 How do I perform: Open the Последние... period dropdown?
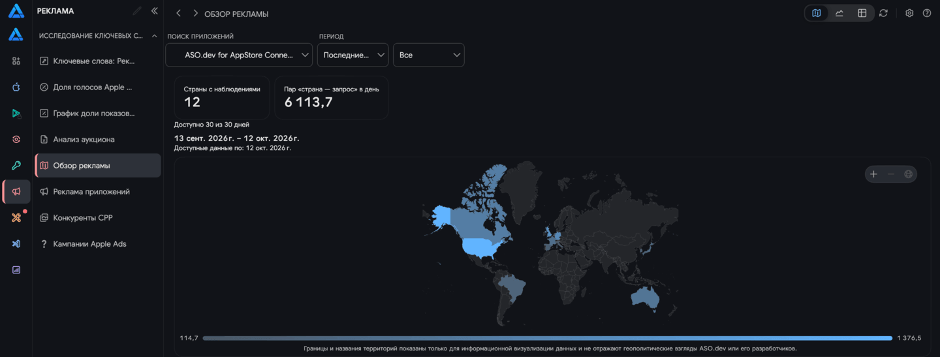[352, 55]
